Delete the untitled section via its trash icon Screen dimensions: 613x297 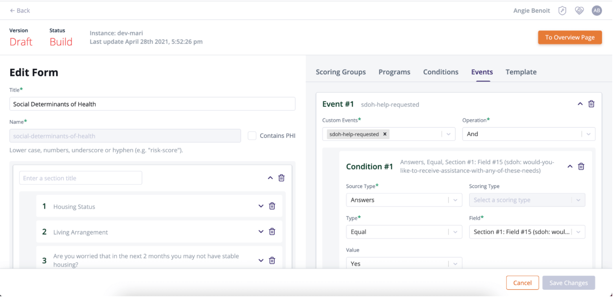(x=281, y=178)
